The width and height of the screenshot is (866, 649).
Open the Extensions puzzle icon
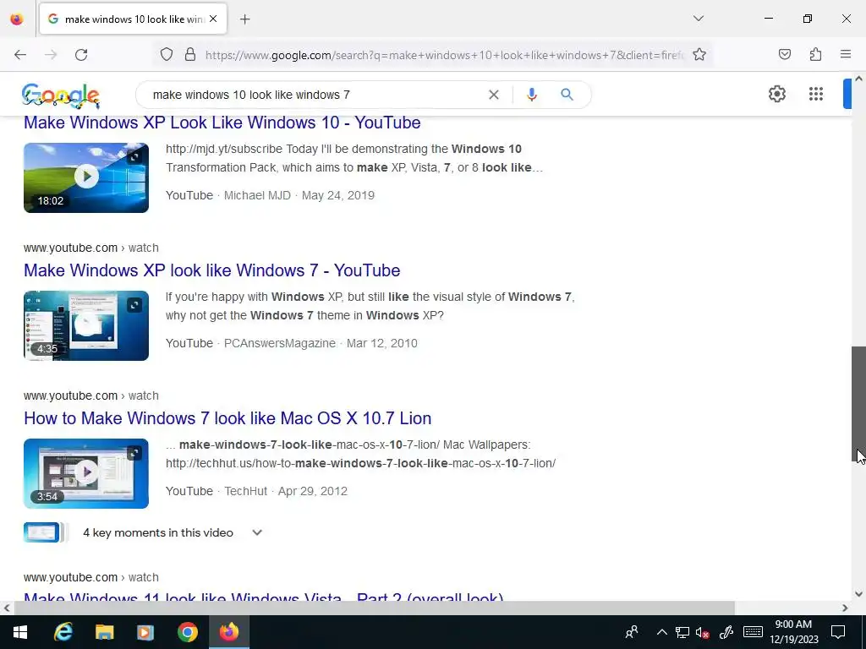pyautogui.click(x=815, y=55)
